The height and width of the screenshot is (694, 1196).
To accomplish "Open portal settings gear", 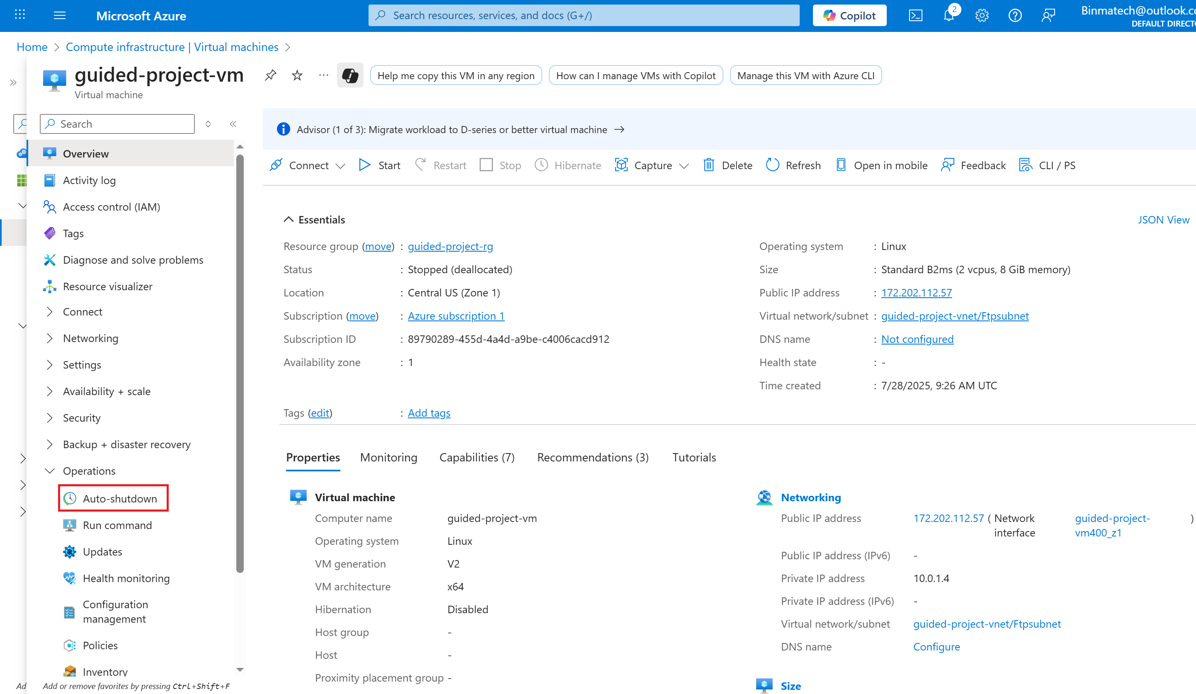I will (x=982, y=16).
